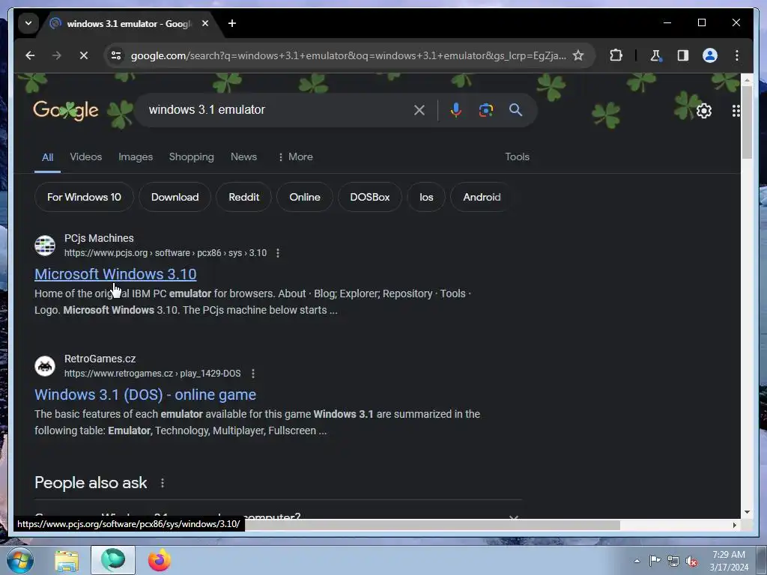Open Firefox from the taskbar
This screenshot has height=575, width=767.
160,560
